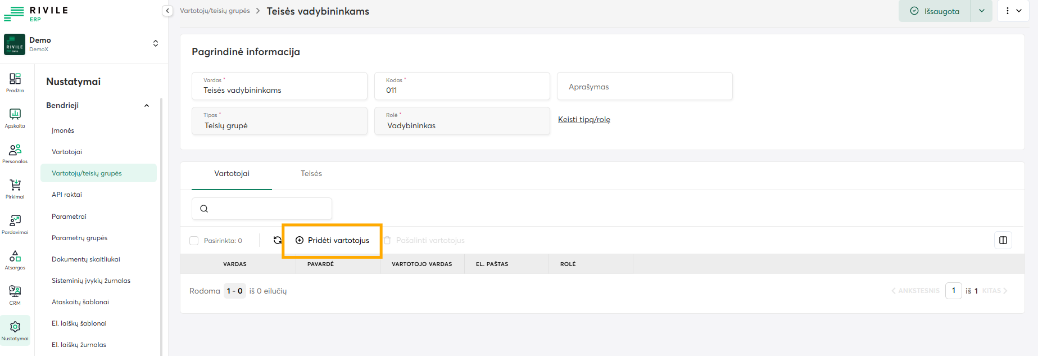
Task: Collapse the Bendrieji settings section
Action: 147,106
